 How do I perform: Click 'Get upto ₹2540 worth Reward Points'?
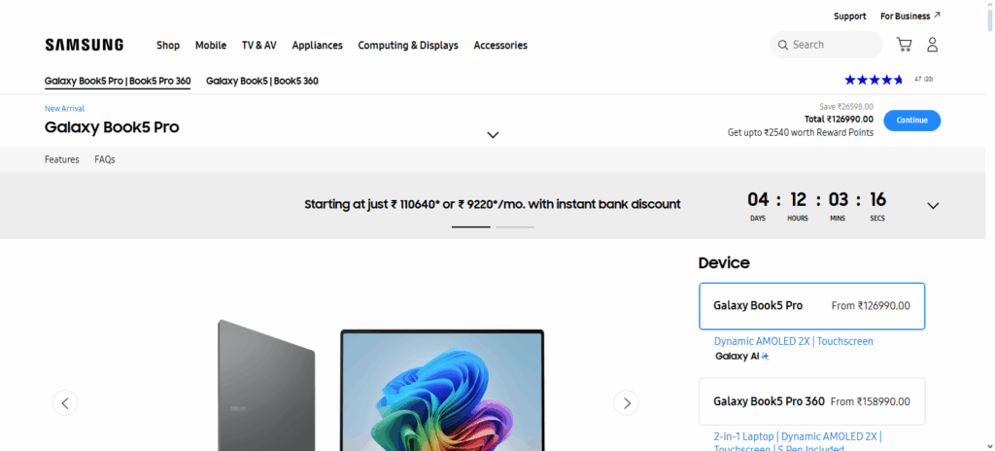[x=801, y=133]
